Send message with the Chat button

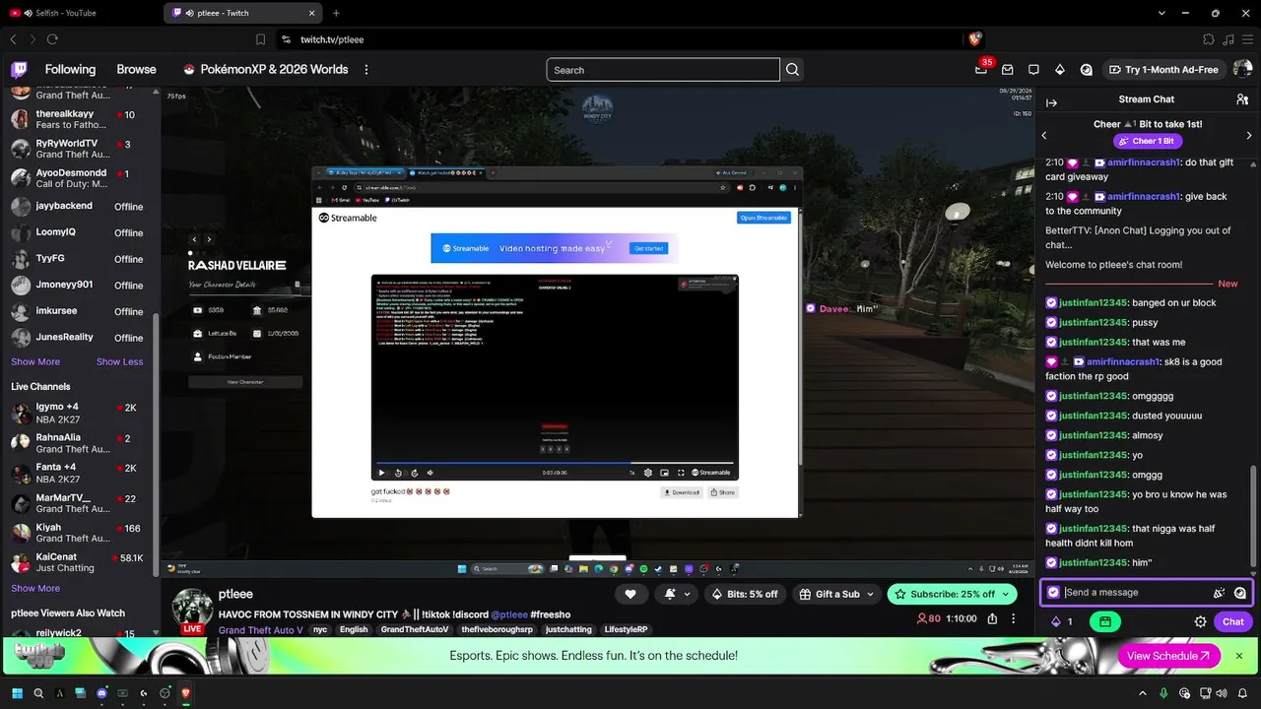[x=1233, y=621]
